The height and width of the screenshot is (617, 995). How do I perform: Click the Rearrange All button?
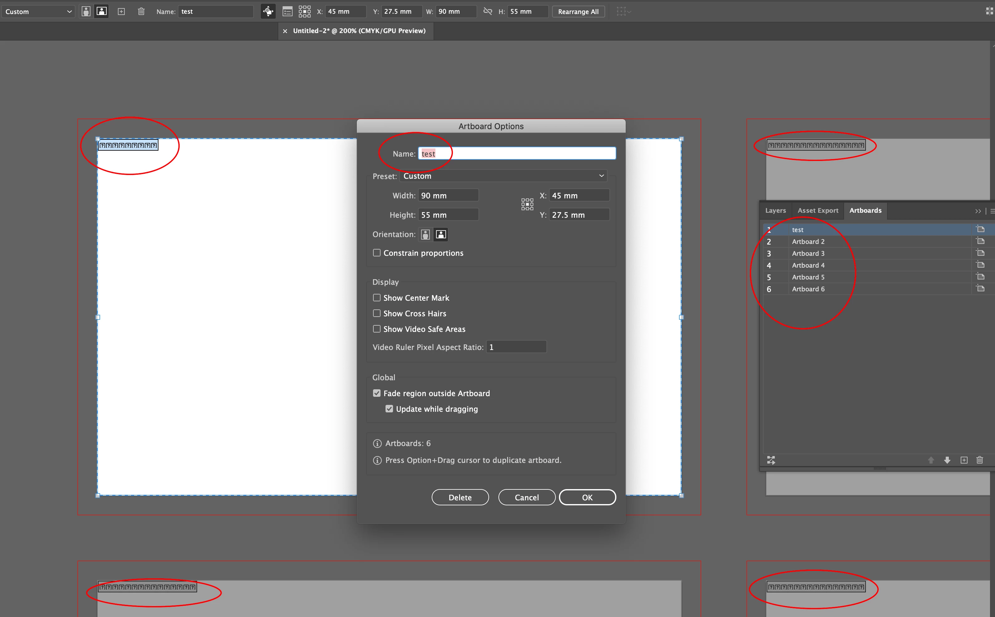click(x=578, y=12)
